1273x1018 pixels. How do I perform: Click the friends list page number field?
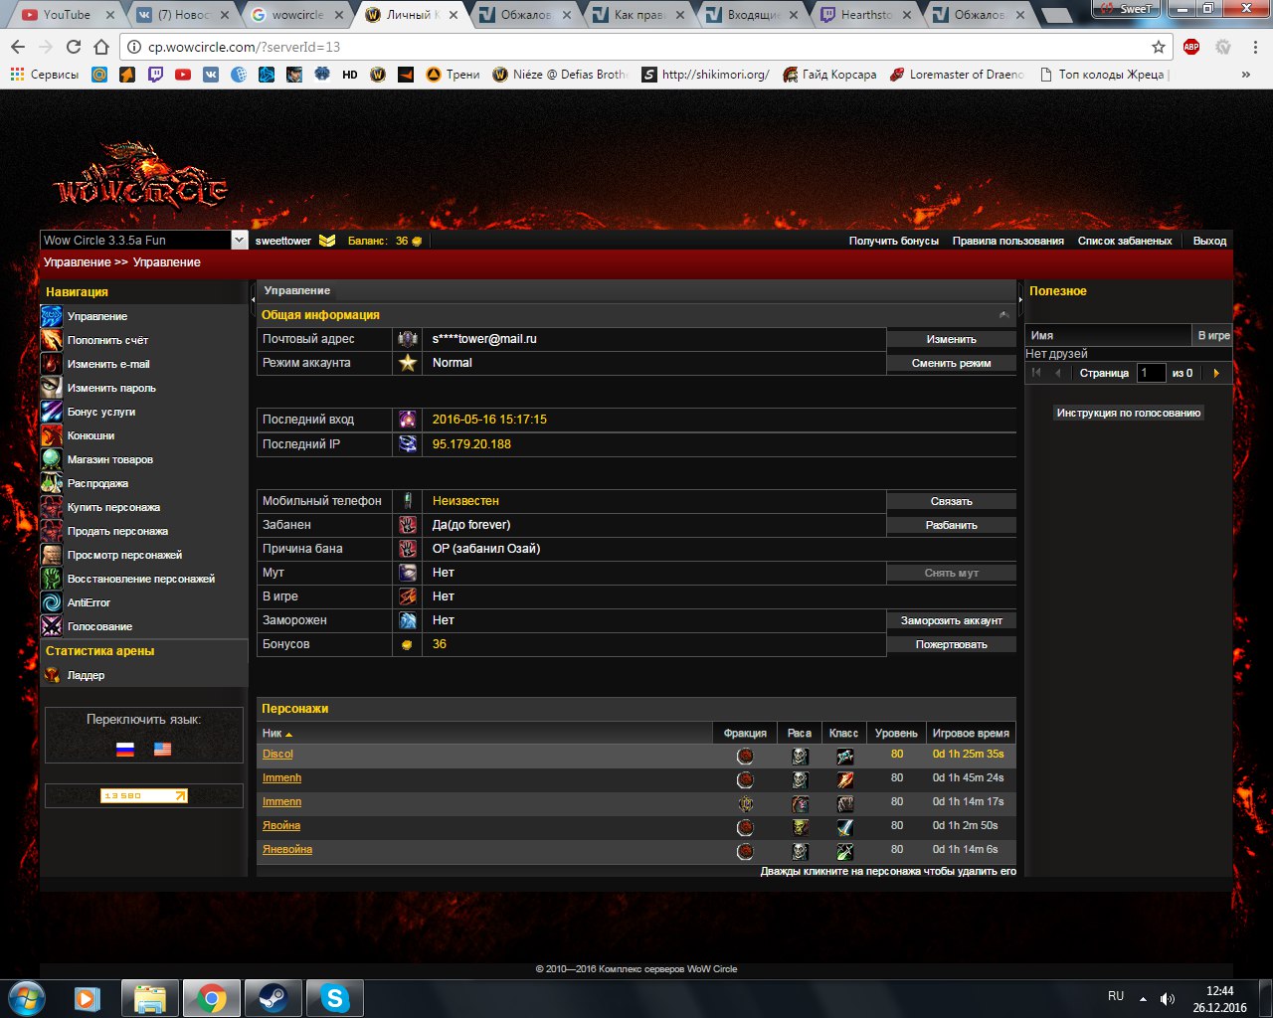tap(1151, 373)
